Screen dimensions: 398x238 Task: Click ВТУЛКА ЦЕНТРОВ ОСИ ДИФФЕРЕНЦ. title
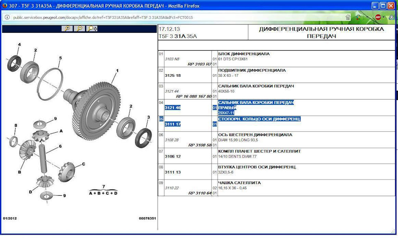(x=257, y=167)
